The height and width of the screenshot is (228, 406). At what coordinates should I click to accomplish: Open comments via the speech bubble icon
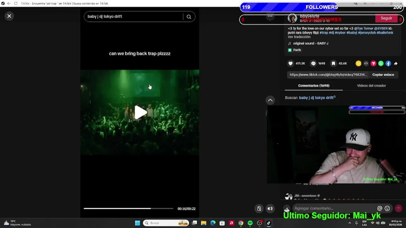313,64
